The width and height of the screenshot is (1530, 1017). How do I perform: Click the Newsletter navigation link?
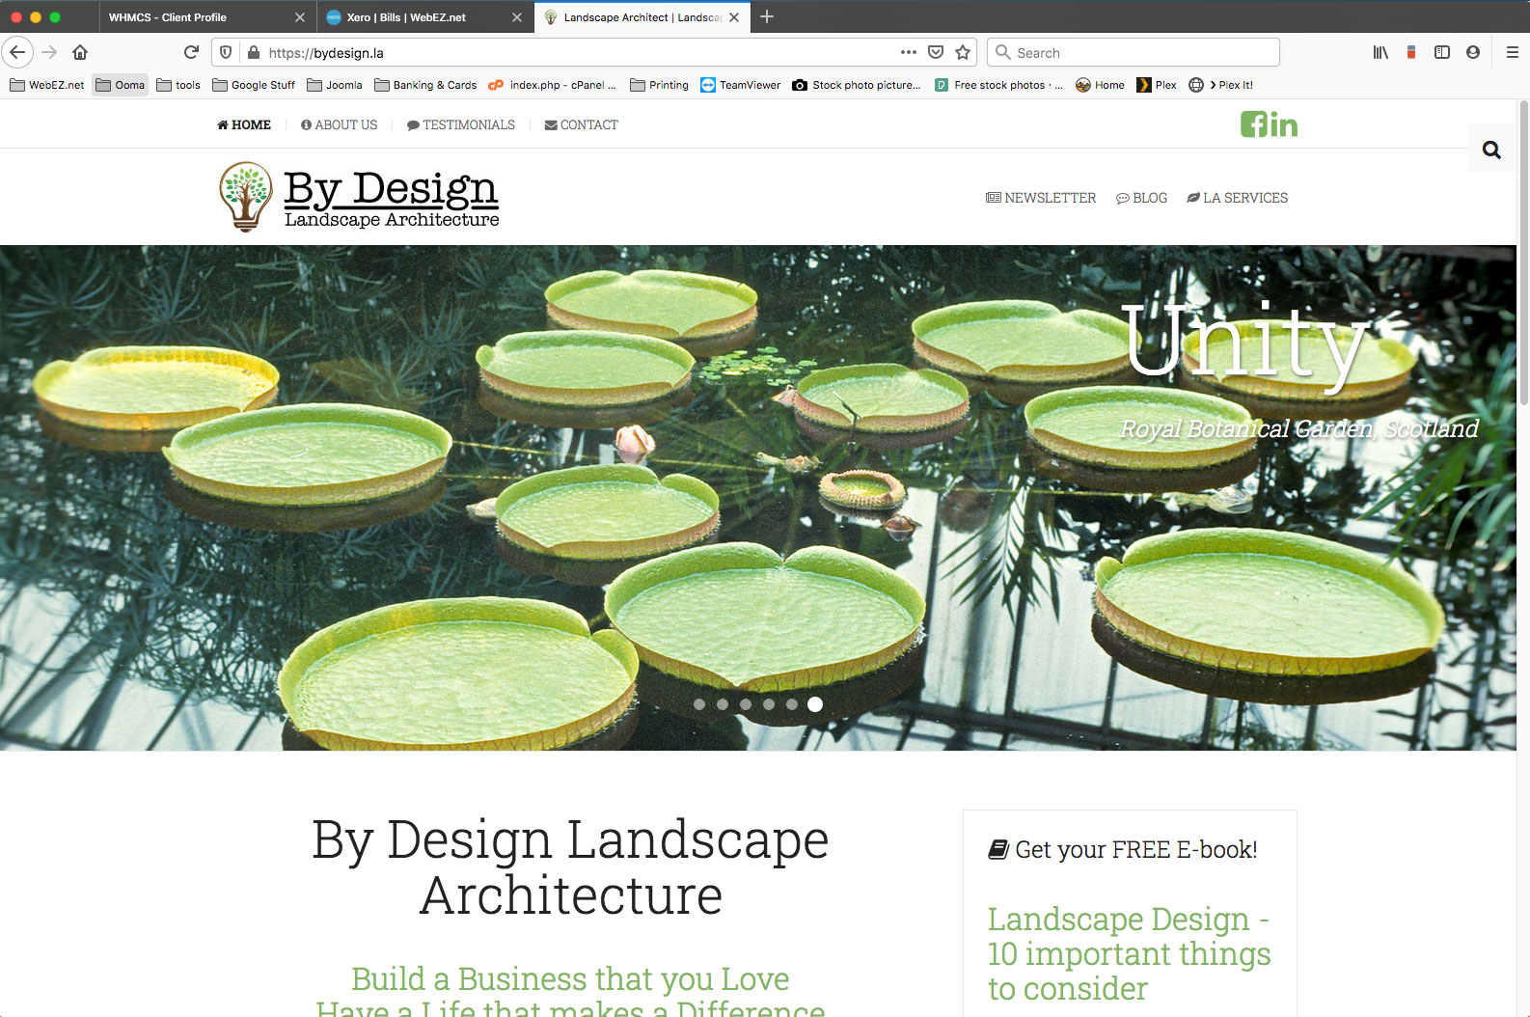pyautogui.click(x=1041, y=198)
